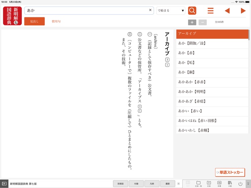Increase text size with plus button
This screenshot has height=188, width=251.
coord(192,22)
